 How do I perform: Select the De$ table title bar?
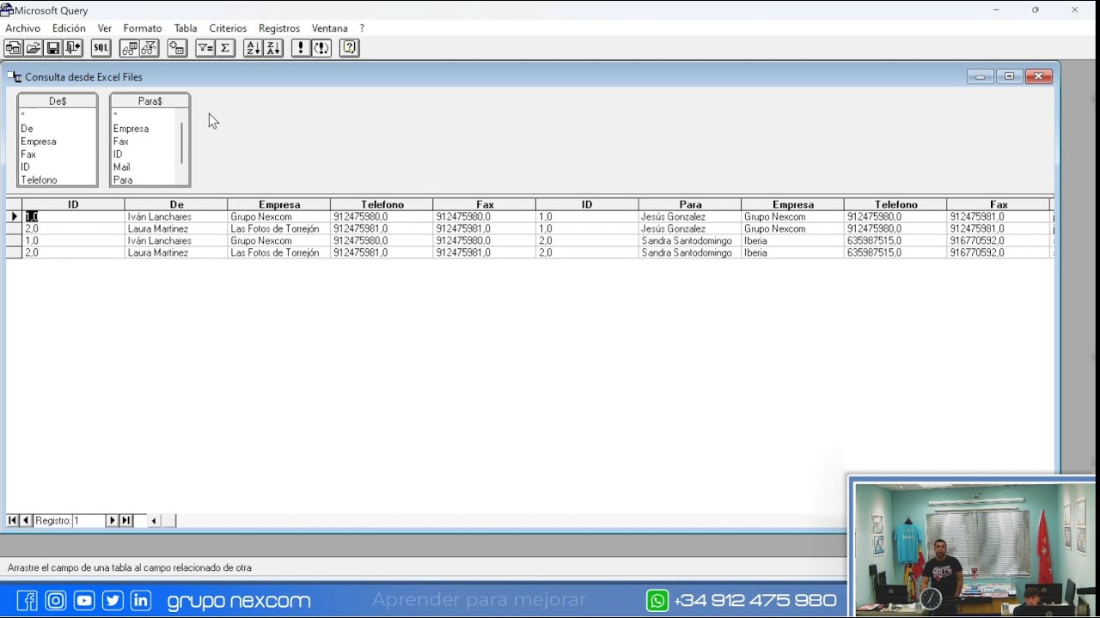coord(58,101)
